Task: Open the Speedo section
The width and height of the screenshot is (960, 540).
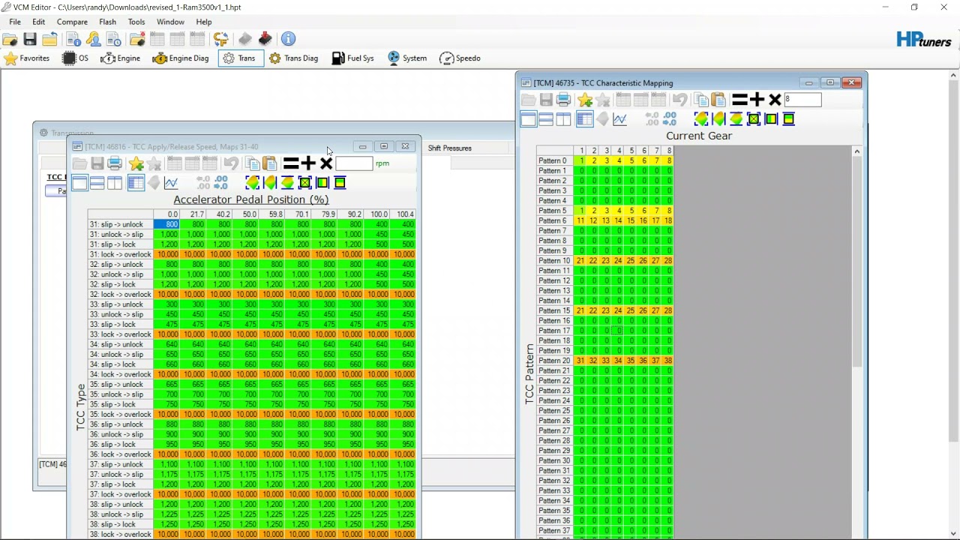Action: (x=460, y=58)
